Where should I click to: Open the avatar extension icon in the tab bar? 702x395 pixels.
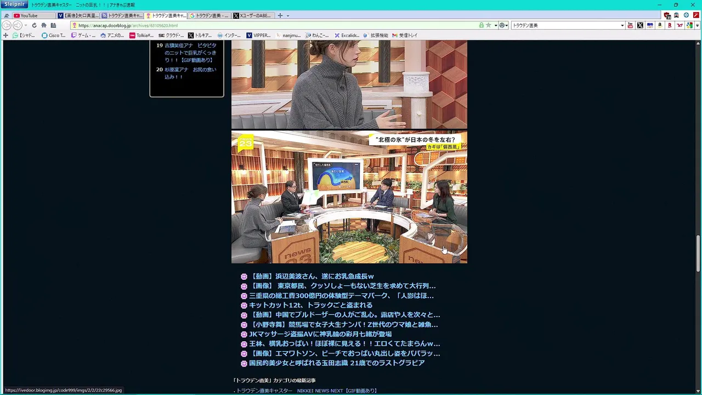(676, 15)
